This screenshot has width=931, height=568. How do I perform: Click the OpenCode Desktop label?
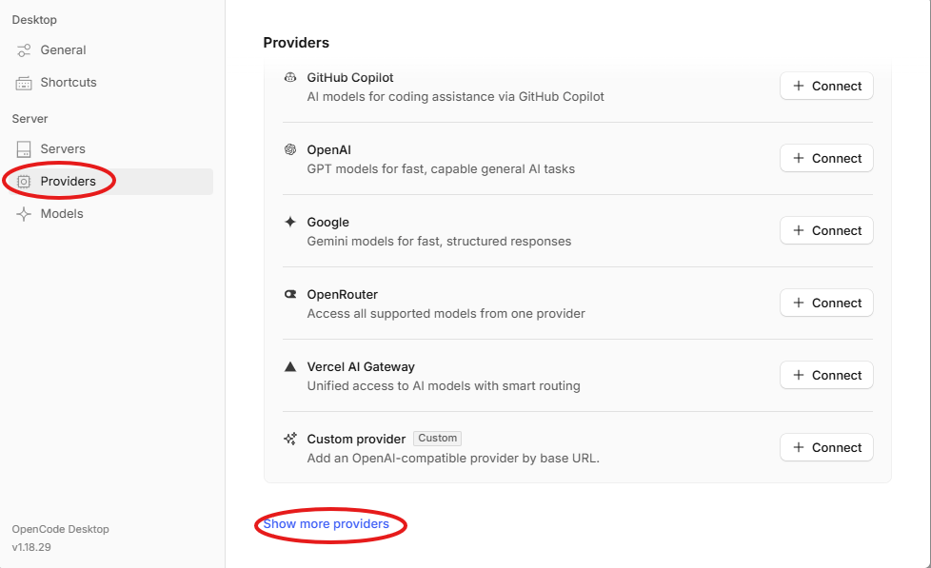click(x=61, y=529)
